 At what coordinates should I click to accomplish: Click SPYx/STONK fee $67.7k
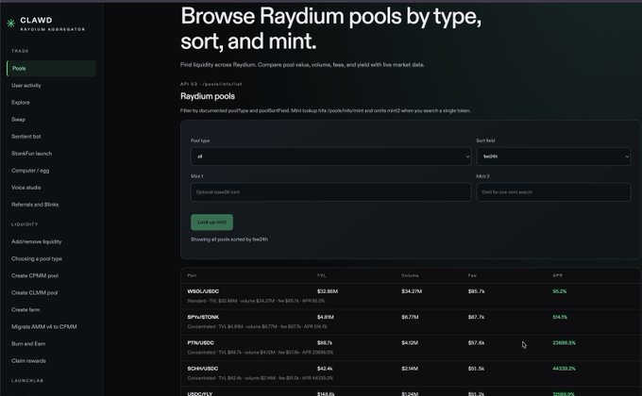476,317
